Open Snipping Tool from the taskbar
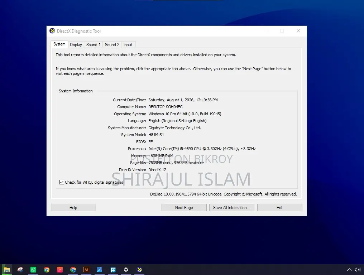The width and height of the screenshot is (364, 275). click(20, 270)
